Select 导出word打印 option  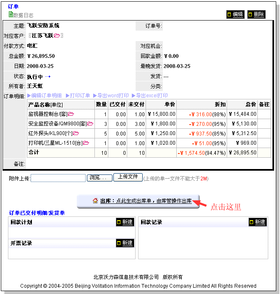click(x=111, y=96)
